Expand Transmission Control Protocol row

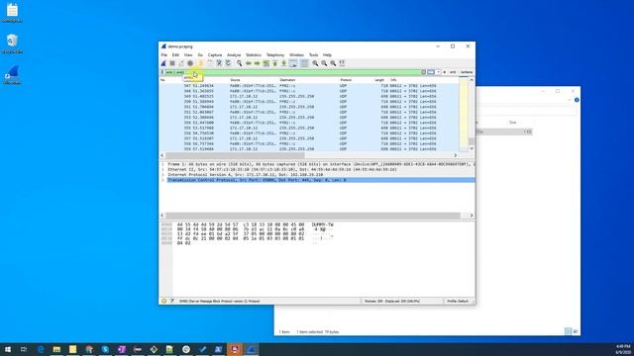pyautogui.click(x=162, y=180)
